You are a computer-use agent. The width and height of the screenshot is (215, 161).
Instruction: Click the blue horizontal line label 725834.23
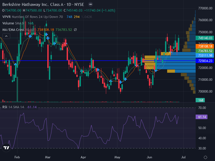(x=205, y=61)
